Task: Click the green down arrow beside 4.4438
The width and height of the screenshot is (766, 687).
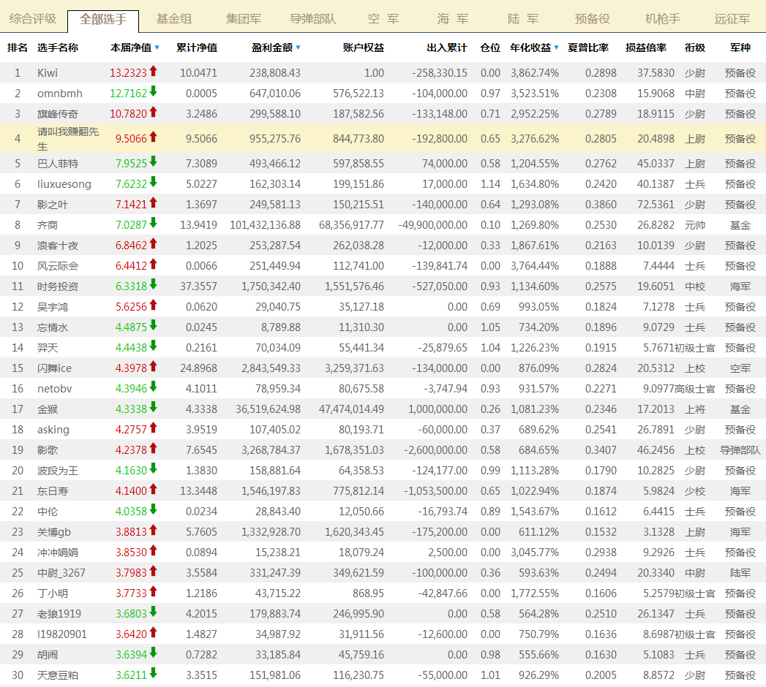Action: click(154, 346)
